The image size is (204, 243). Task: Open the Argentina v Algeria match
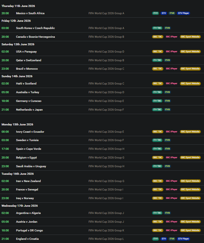(x=28, y=213)
